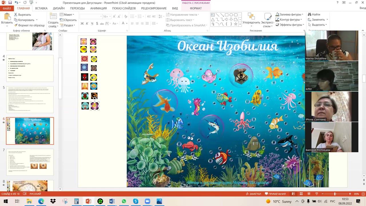366x206 pixels.
Task: Open Word in taskbar
Action: tap(112, 201)
